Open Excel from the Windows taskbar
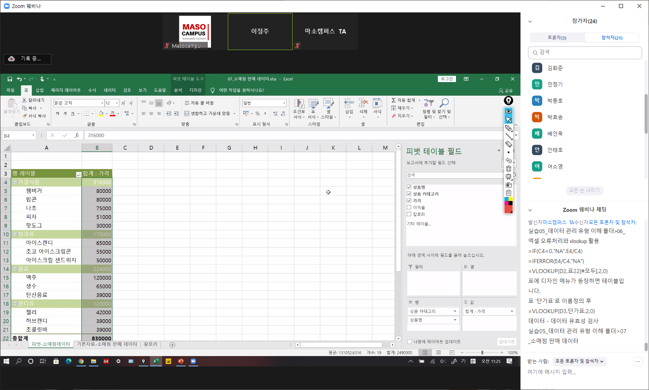 [156, 361]
